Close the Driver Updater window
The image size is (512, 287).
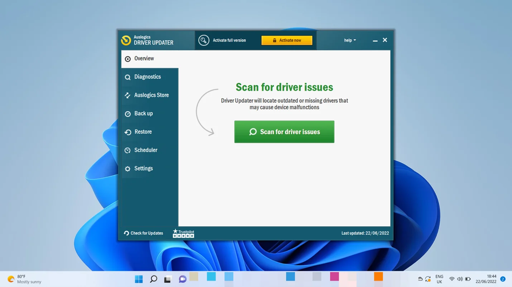(385, 40)
